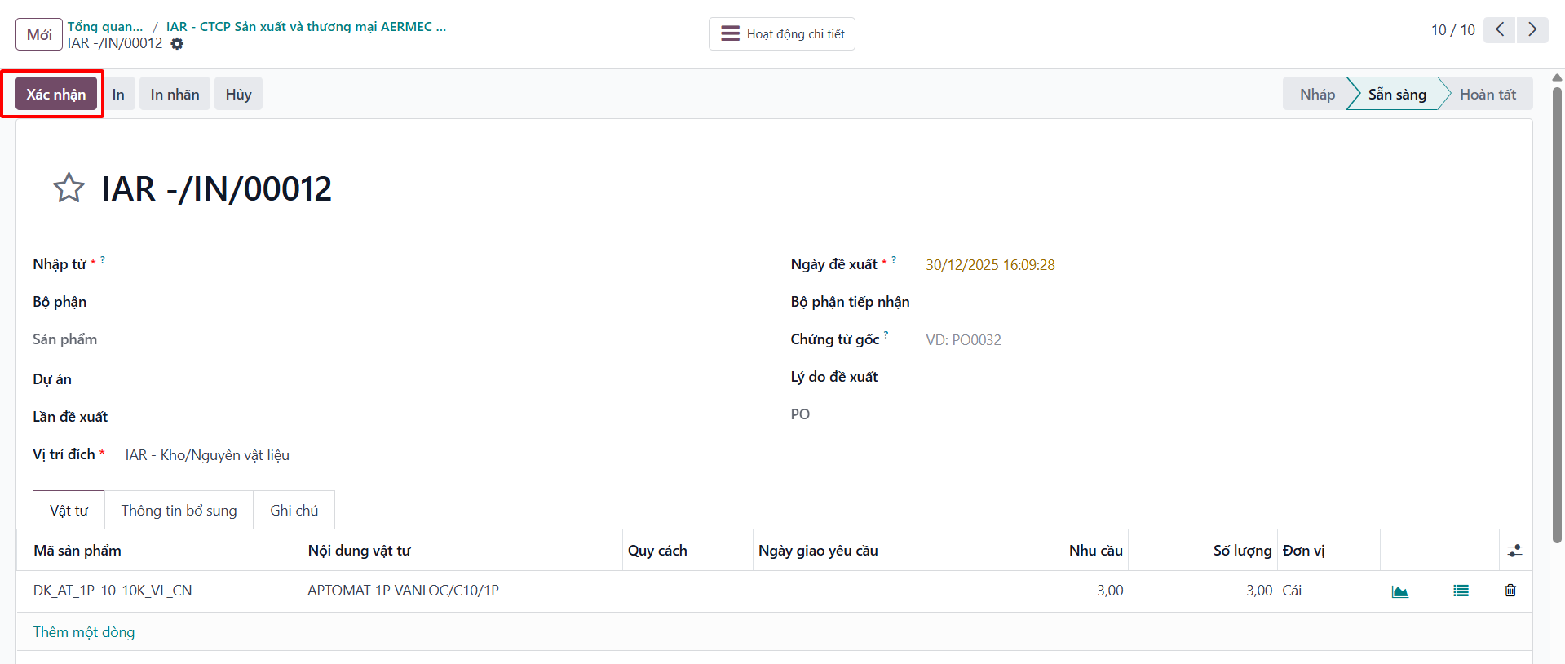1565x664 pixels.
Task: Open the detailed operations list icon in the row
Action: click(x=1461, y=591)
